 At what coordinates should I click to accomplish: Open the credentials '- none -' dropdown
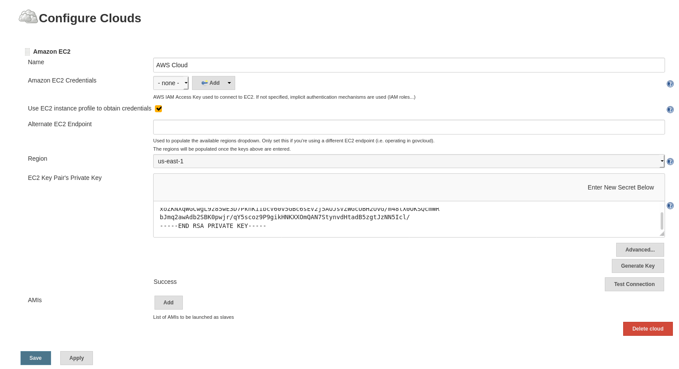tap(171, 83)
